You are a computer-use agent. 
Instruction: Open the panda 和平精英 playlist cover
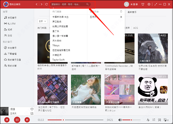click(x=153, y=90)
